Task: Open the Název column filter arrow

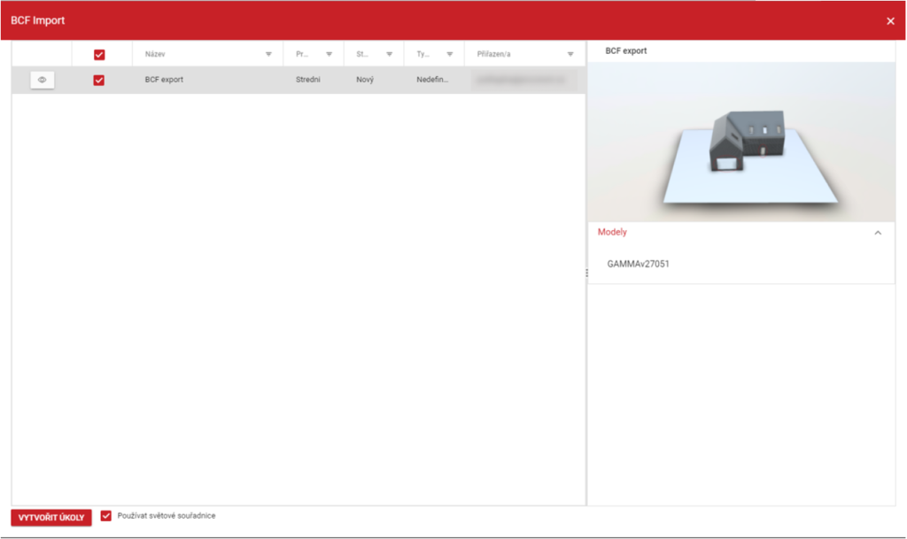Action: click(x=269, y=55)
